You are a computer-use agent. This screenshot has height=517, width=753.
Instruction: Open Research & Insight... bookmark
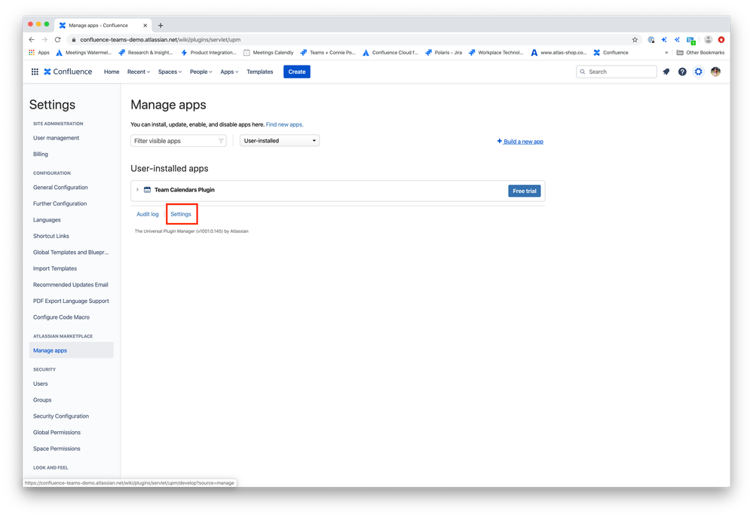(145, 53)
